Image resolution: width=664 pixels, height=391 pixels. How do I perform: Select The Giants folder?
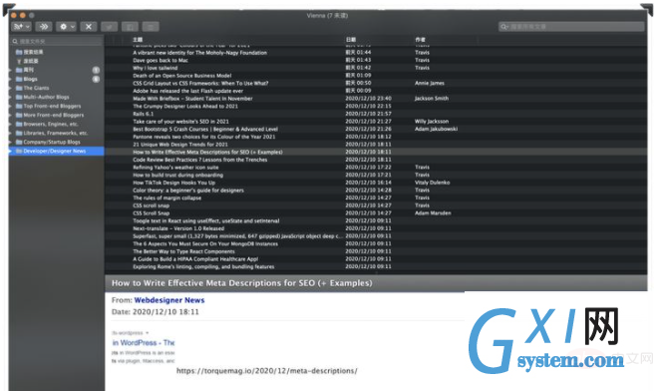37,88
